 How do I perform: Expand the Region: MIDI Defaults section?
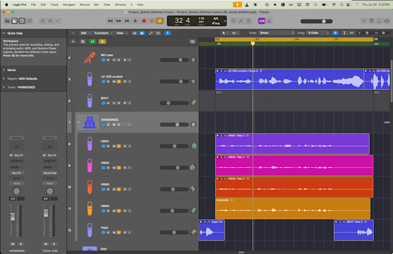(4, 79)
